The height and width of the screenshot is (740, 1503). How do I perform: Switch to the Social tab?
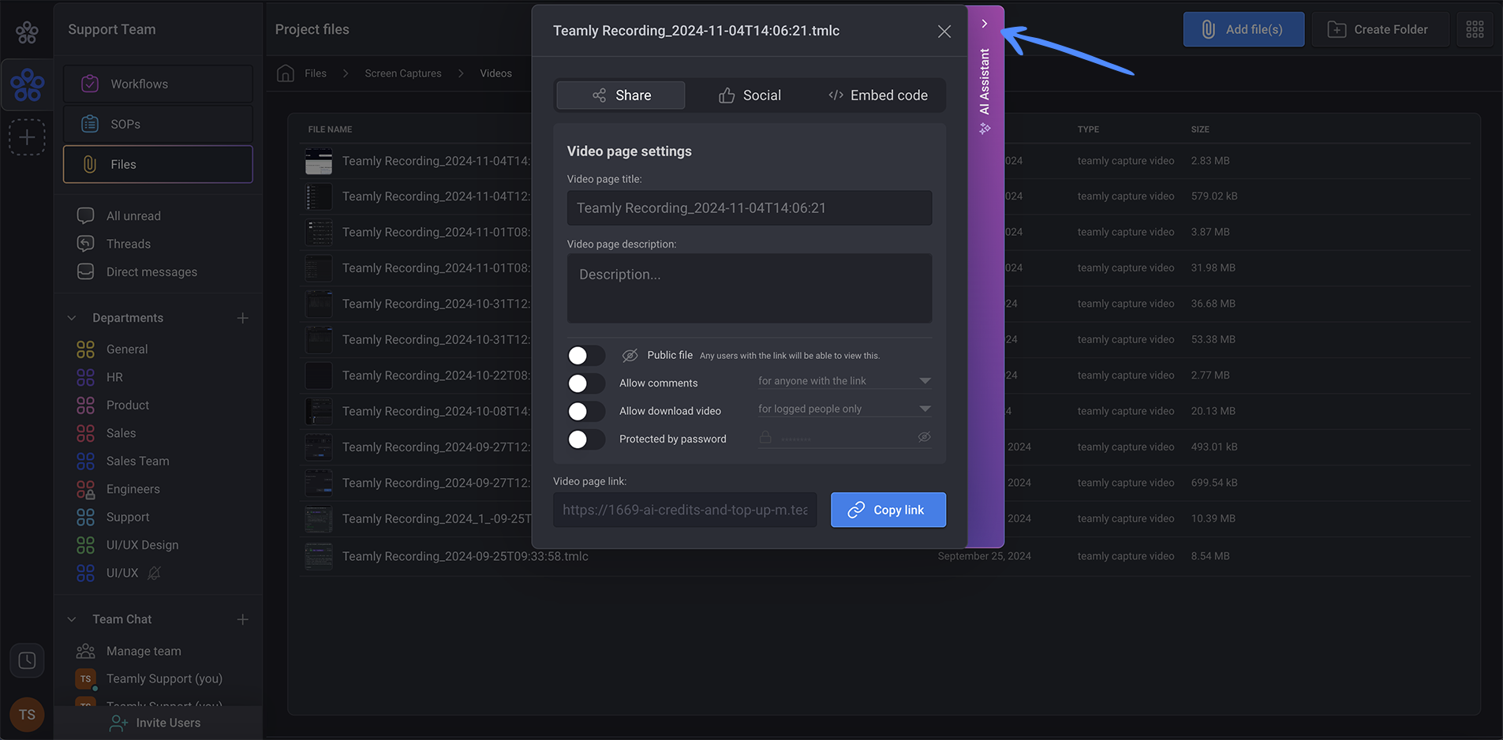(x=750, y=95)
